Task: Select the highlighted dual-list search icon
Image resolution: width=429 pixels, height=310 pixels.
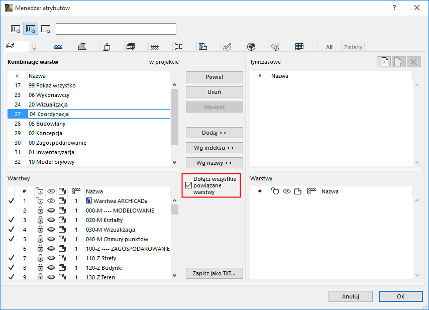Action: tap(31, 29)
